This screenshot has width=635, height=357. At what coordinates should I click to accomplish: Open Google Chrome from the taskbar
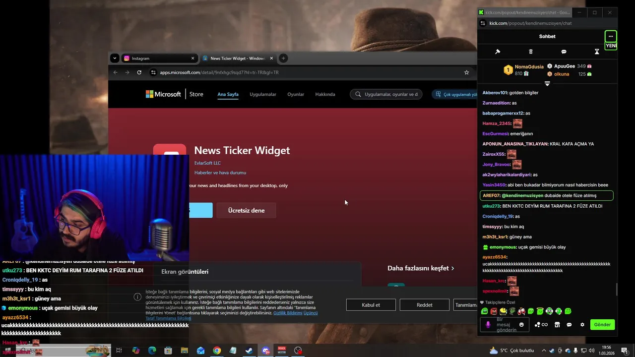click(x=217, y=351)
